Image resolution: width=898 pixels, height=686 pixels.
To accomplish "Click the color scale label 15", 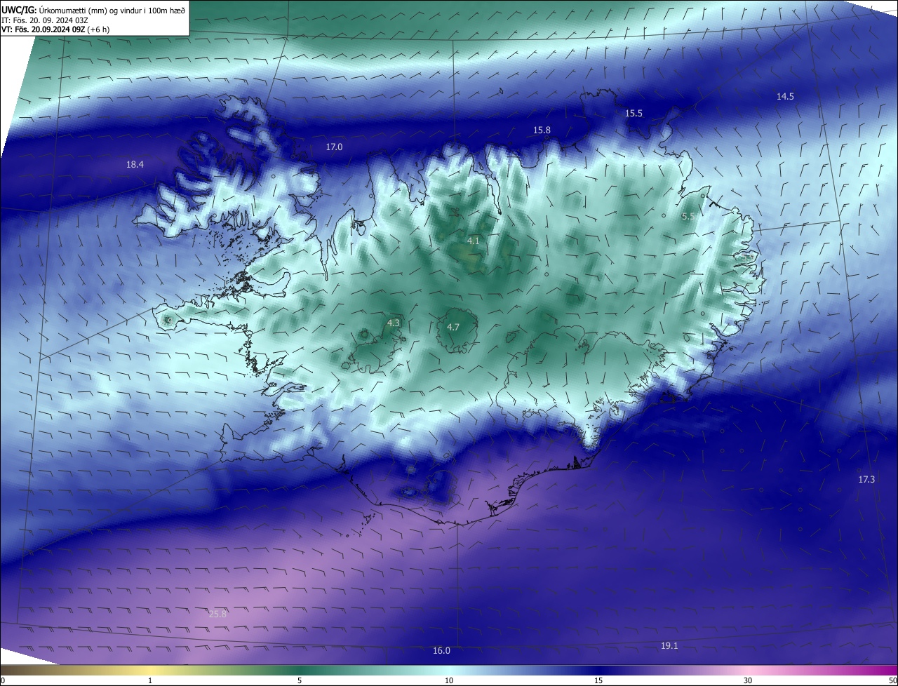I will [x=598, y=681].
